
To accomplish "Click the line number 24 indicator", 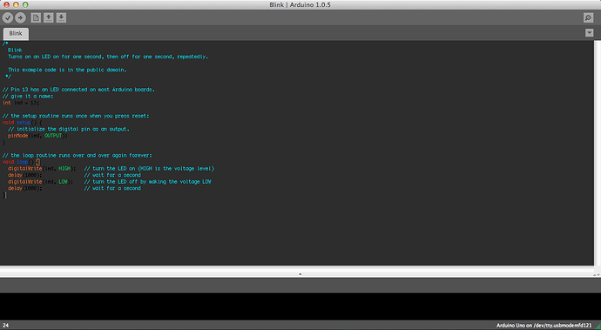I will coord(6,326).
